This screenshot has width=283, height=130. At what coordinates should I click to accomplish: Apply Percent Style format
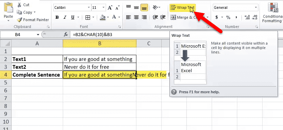point(228,17)
